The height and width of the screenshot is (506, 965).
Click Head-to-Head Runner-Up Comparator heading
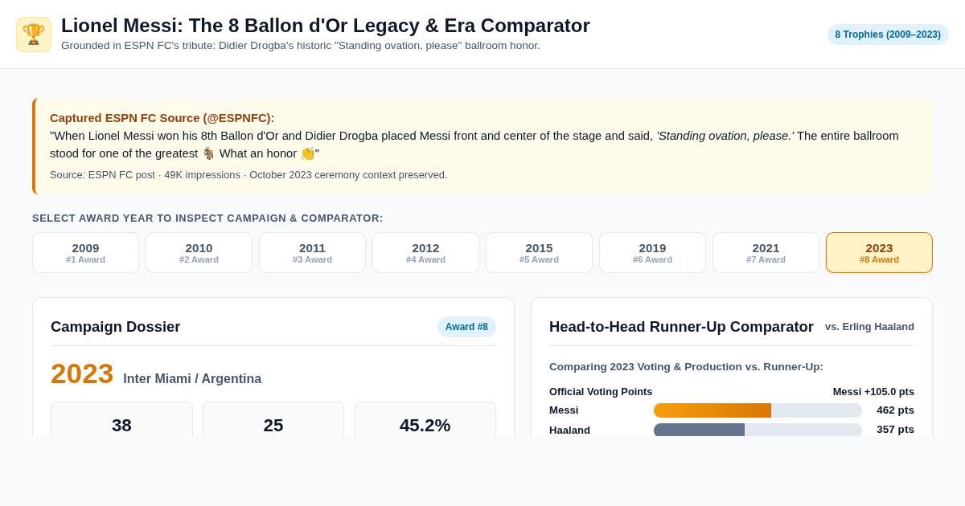pyautogui.click(x=681, y=327)
